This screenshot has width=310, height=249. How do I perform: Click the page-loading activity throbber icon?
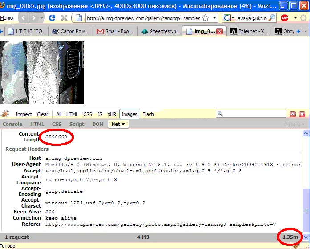pyautogui.click(x=303, y=18)
